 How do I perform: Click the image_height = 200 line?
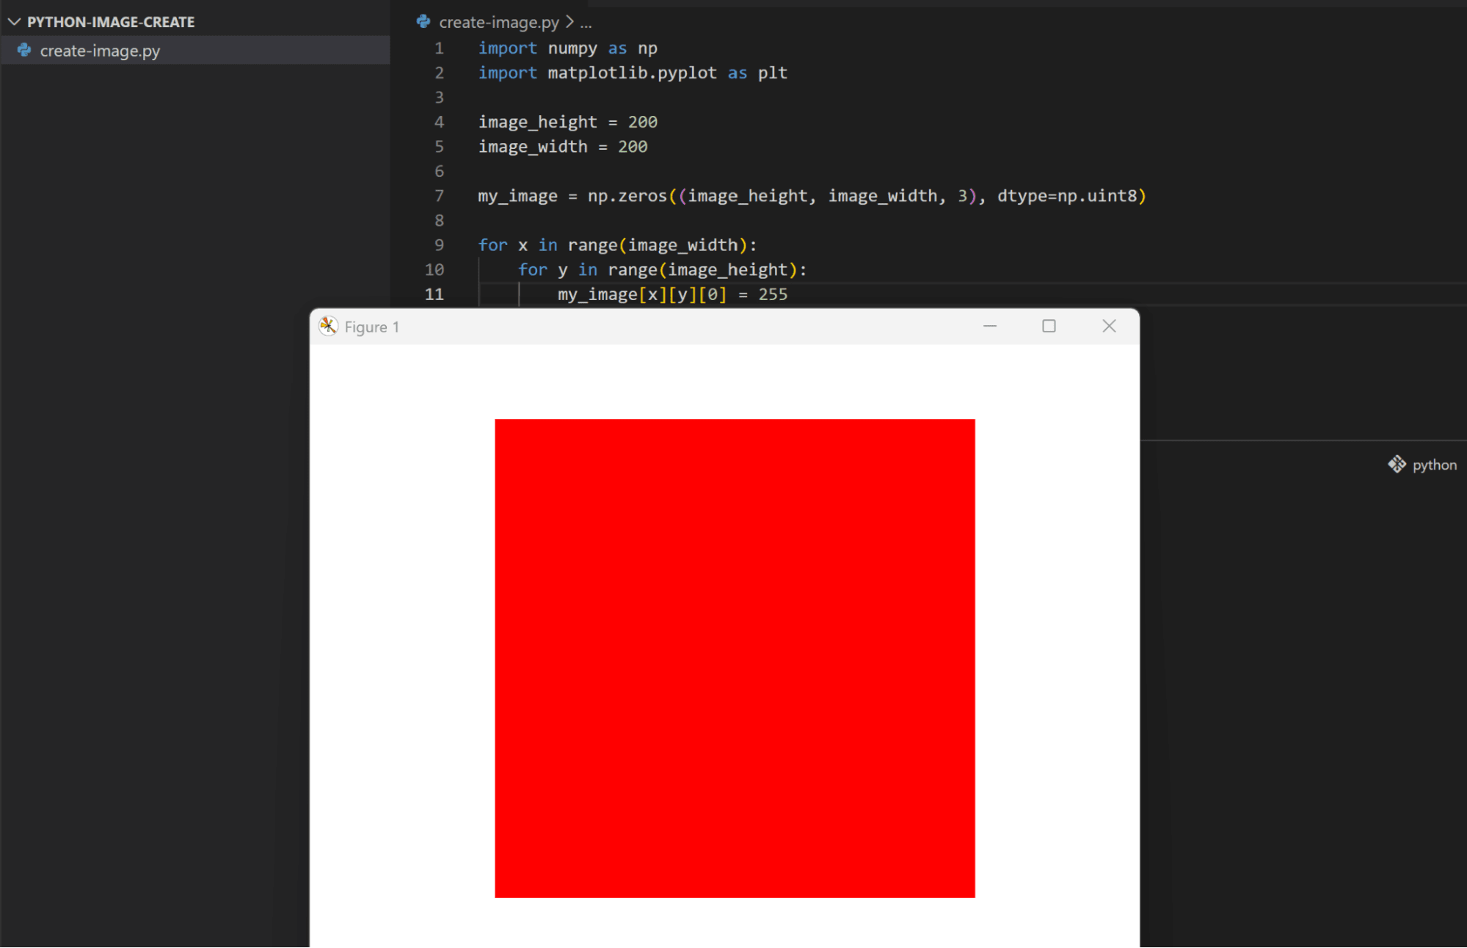click(x=567, y=122)
